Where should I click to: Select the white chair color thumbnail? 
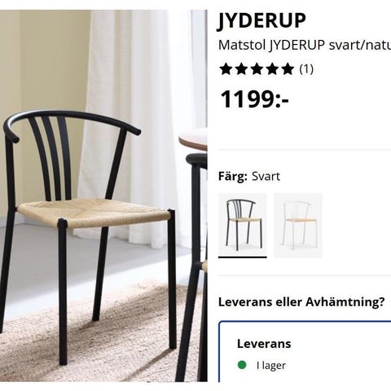point(298,226)
